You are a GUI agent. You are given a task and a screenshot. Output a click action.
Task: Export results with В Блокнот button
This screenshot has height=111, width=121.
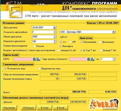pyautogui.click(x=28, y=108)
